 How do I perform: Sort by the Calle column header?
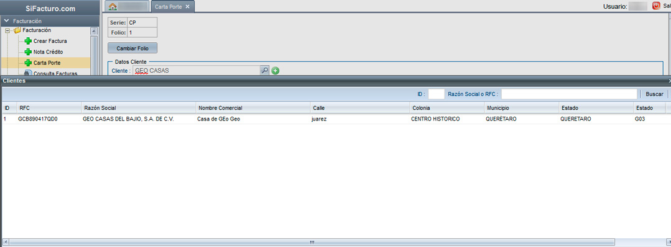click(360, 108)
